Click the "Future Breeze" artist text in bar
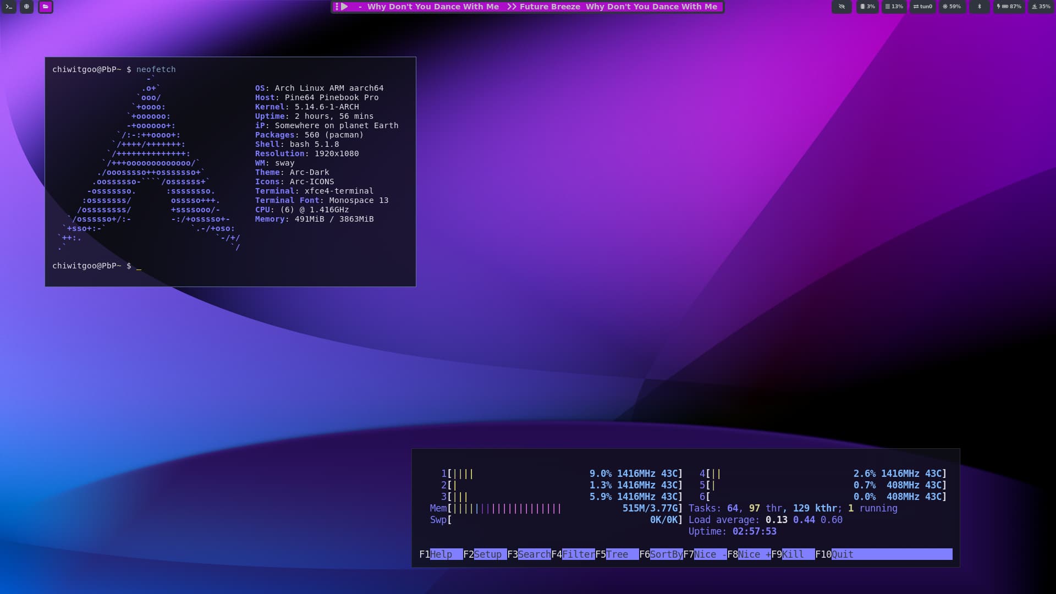 pyautogui.click(x=549, y=7)
